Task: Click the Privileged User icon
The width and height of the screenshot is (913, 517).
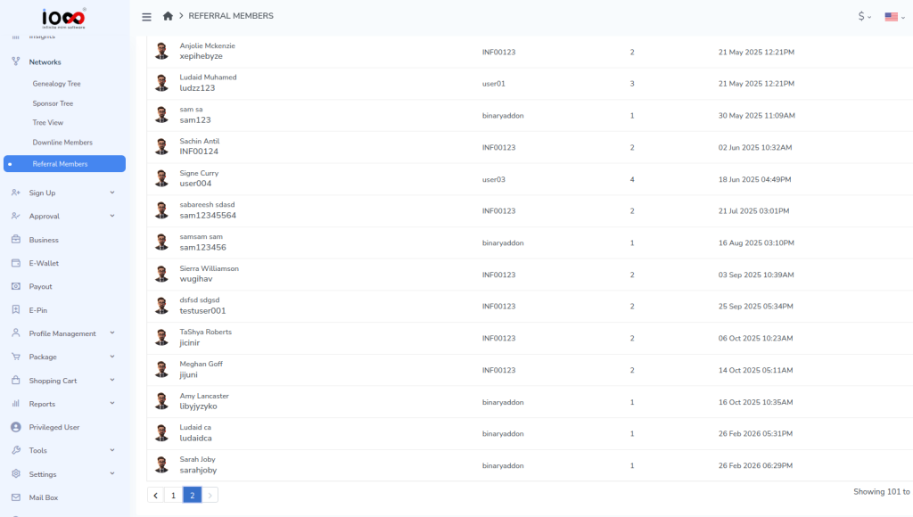Action: click(x=16, y=427)
